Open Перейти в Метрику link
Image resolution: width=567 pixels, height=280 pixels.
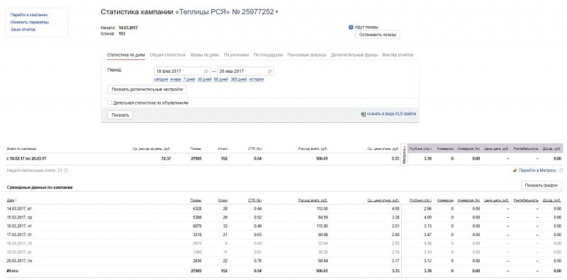[x=537, y=170]
